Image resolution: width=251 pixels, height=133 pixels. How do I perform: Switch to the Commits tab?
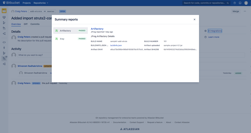tap(35, 24)
